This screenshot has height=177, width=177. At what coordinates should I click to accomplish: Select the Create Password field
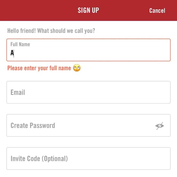[x=80, y=125]
